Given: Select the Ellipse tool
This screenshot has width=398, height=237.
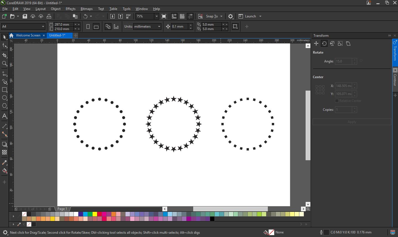Looking at the screenshot, I should [x=4, y=98].
